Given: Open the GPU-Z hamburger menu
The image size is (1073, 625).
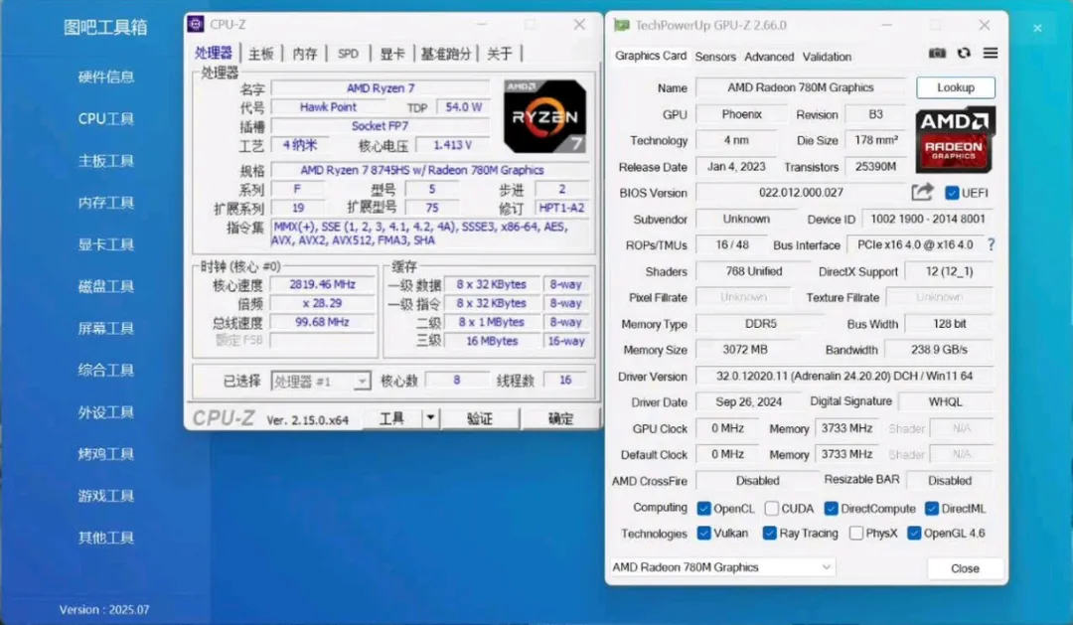Looking at the screenshot, I should point(990,54).
